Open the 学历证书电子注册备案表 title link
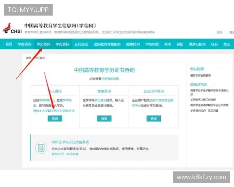This screenshot has height=187, width=234. point(70,142)
